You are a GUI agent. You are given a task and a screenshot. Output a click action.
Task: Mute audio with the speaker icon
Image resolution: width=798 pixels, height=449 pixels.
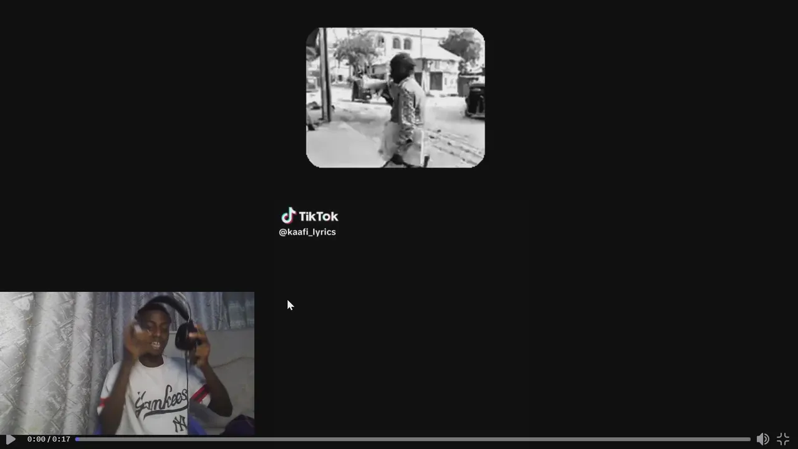[x=762, y=439]
